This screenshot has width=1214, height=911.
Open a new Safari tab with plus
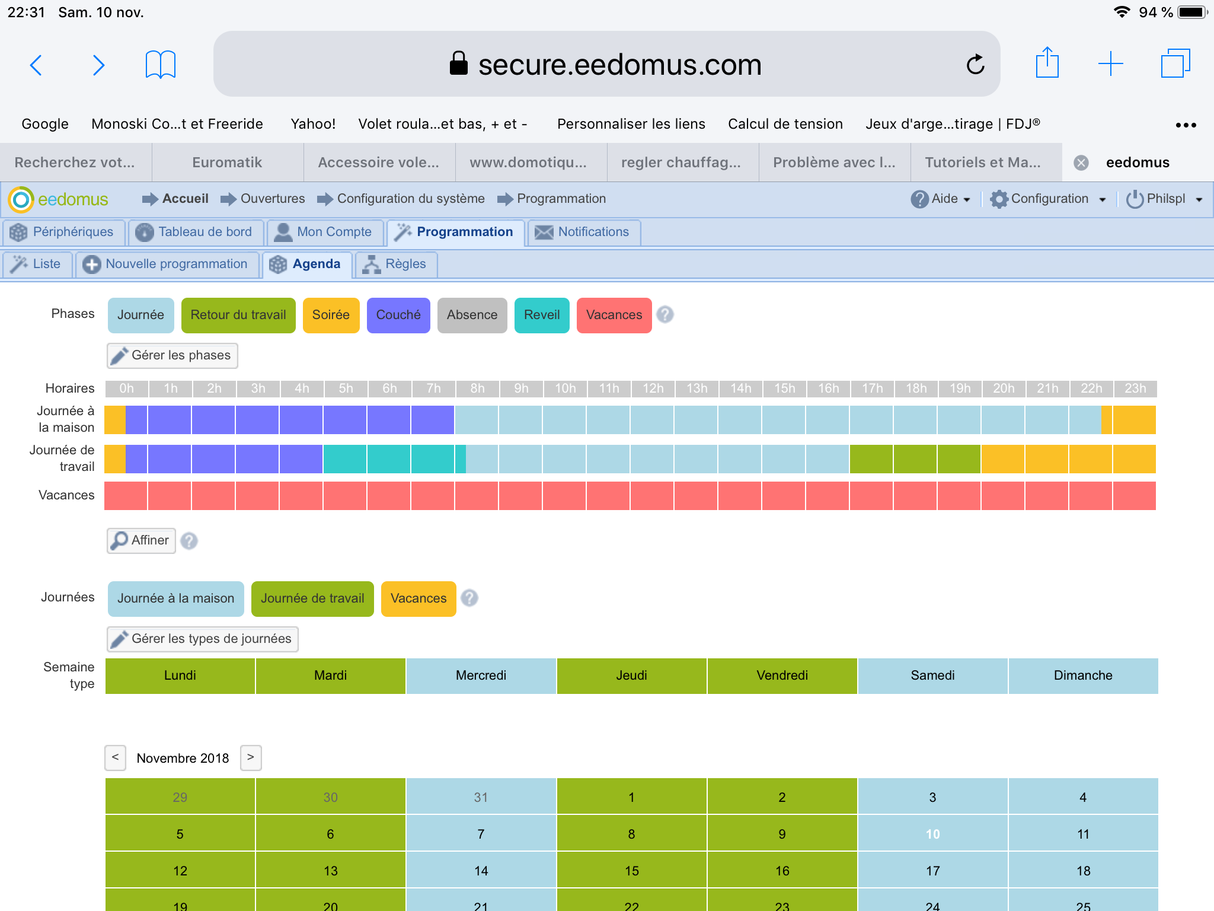(1111, 63)
